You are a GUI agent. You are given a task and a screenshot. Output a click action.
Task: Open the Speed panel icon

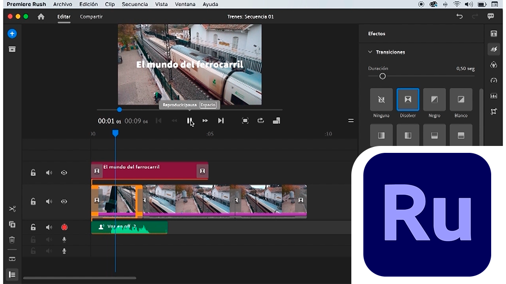[x=493, y=80]
